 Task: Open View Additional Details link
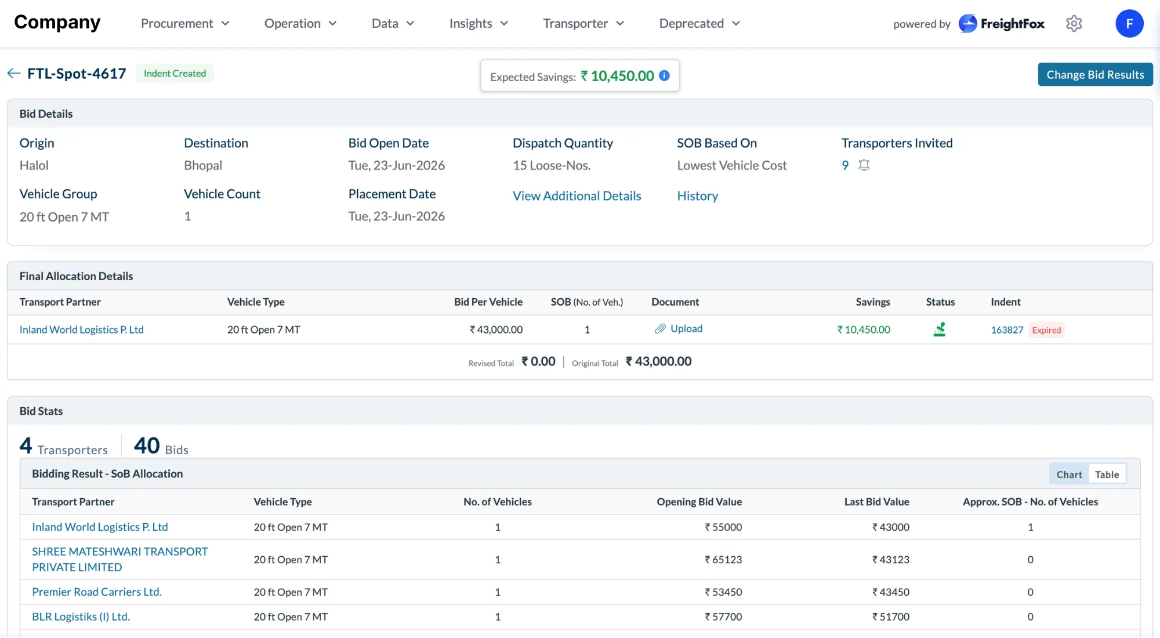click(x=577, y=196)
